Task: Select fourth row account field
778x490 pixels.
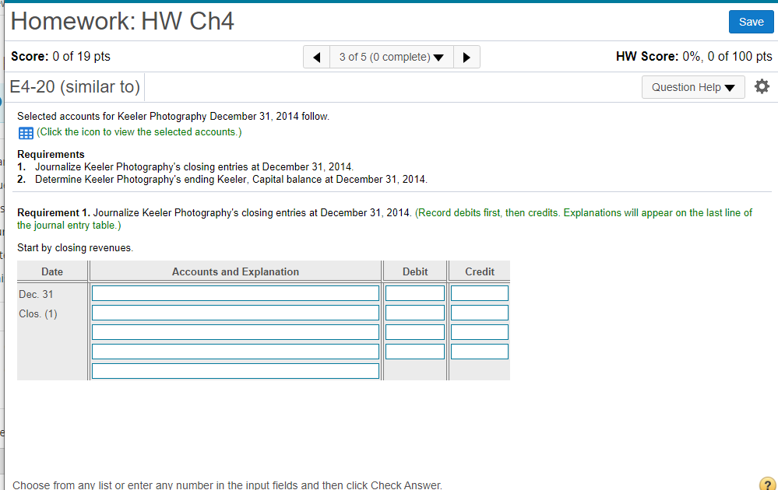Action: (235, 352)
